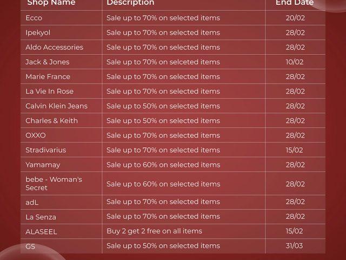346x260 pixels.
Task: Click the End Date column header
Action: [x=295, y=3]
